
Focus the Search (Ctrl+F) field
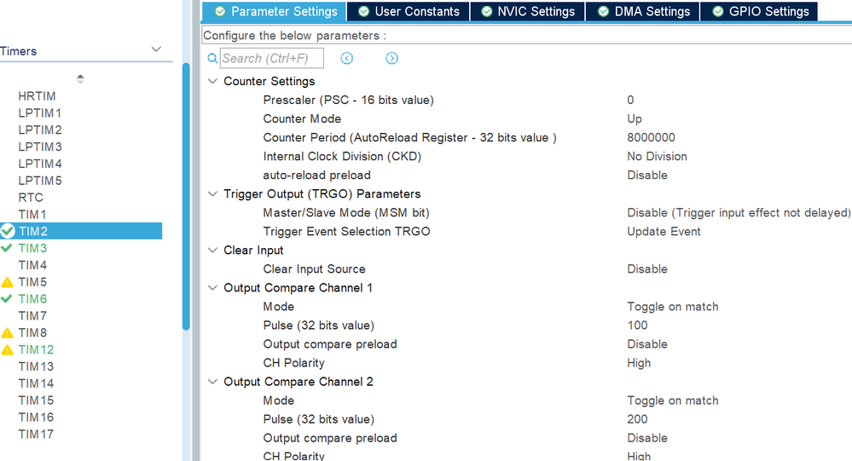point(272,58)
